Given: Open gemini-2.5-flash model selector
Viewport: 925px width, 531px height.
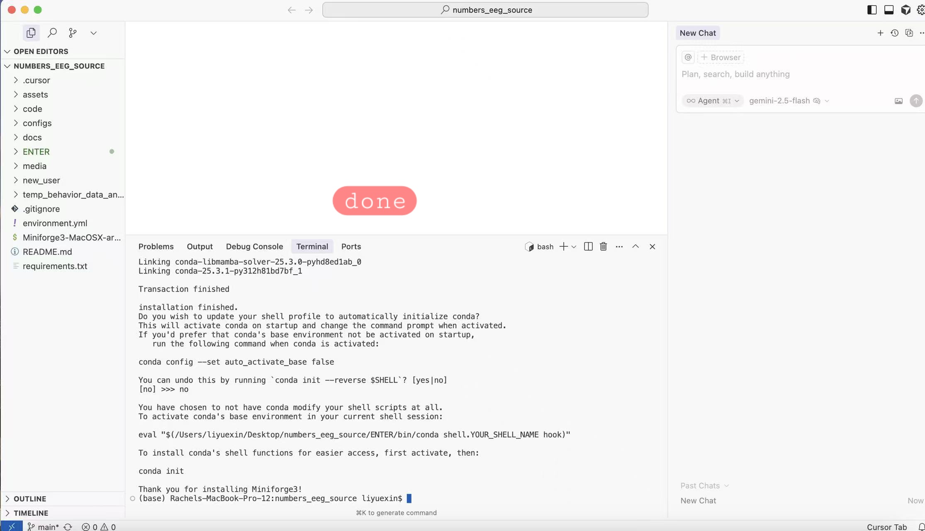Looking at the screenshot, I should click(x=788, y=101).
